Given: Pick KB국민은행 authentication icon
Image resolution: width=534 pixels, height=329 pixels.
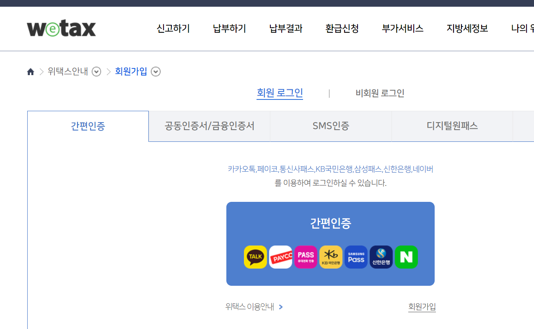Looking at the screenshot, I should pos(331,257).
